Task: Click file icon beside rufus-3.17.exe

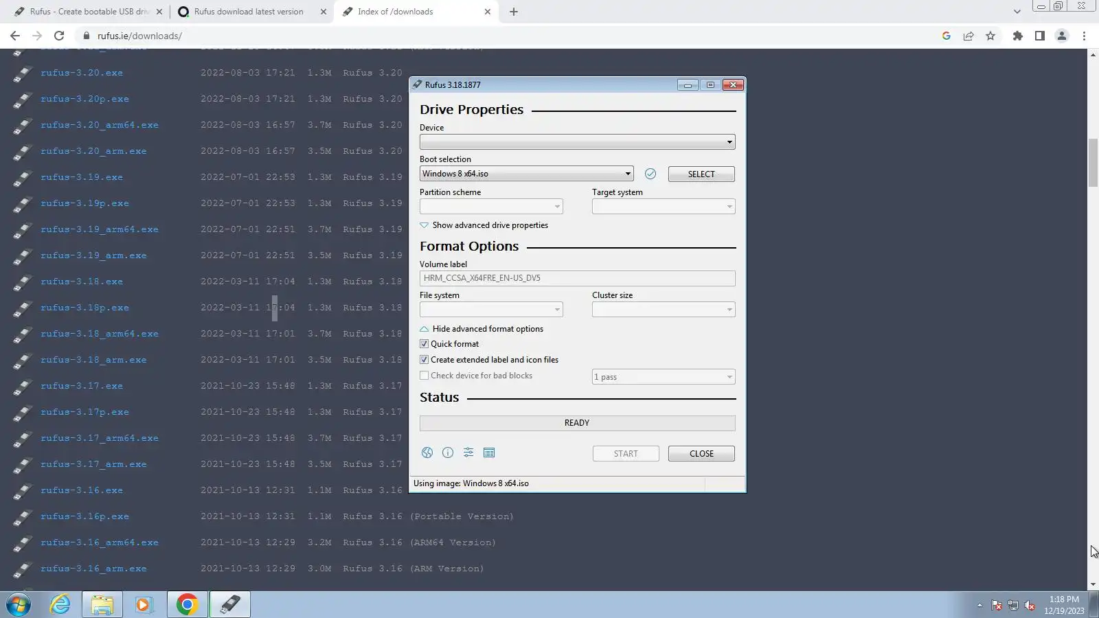Action: [23, 387]
